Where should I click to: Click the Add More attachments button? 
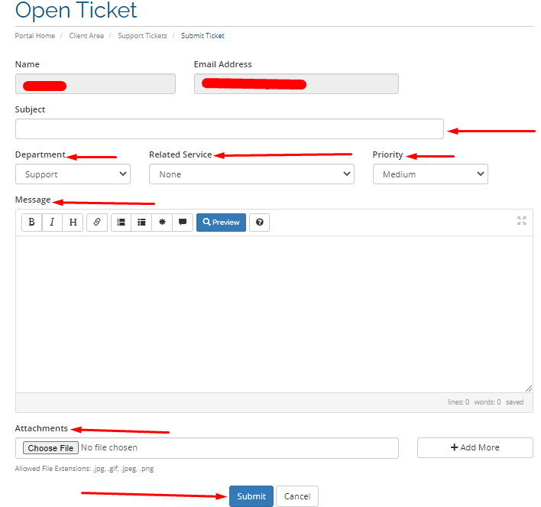pos(475,447)
